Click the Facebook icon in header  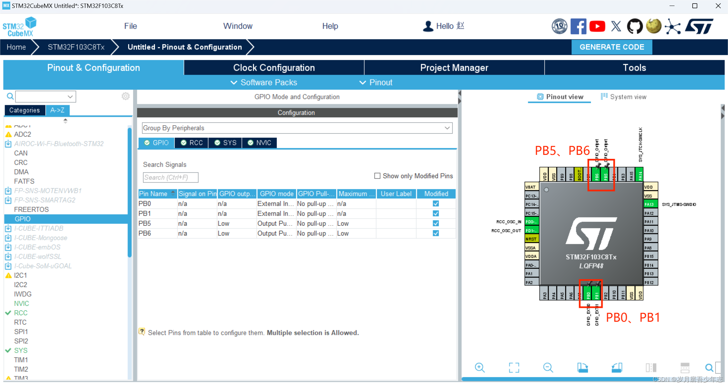click(x=578, y=26)
